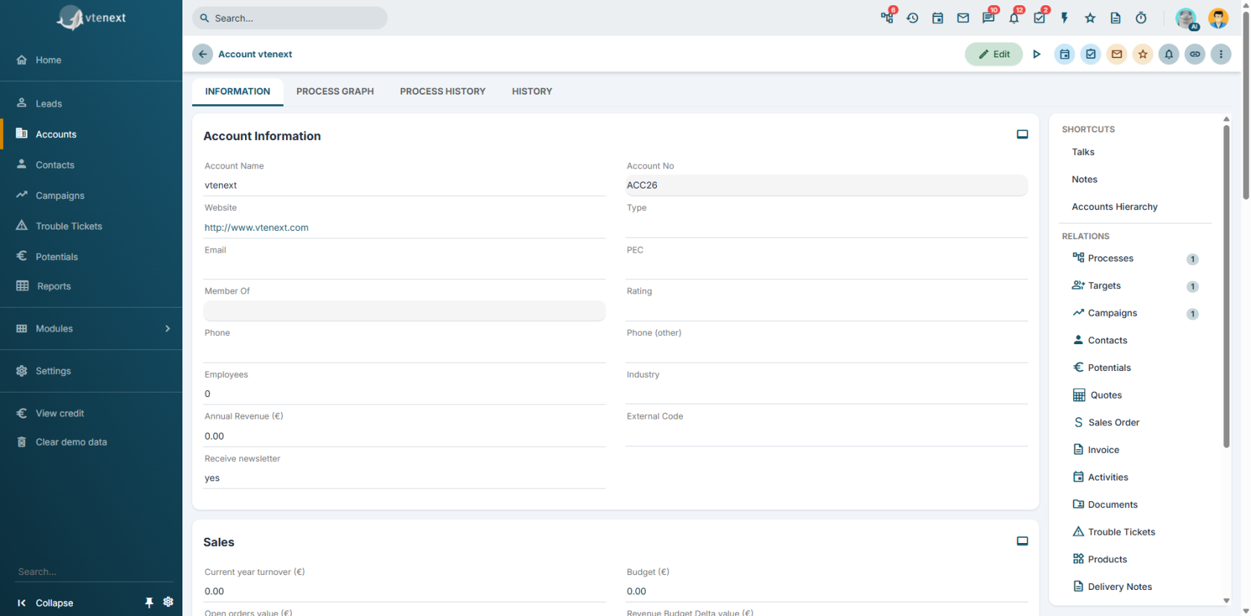Open the three-dot more actions menu
The image size is (1251, 616).
coord(1221,54)
